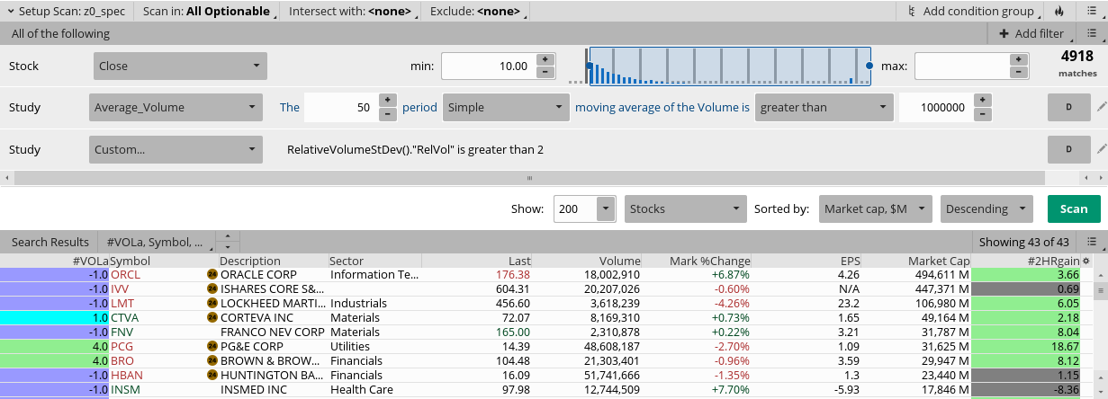This screenshot has height=399, width=1108.
Task: Click the period input field showing 50
Action: pos(341,107)
